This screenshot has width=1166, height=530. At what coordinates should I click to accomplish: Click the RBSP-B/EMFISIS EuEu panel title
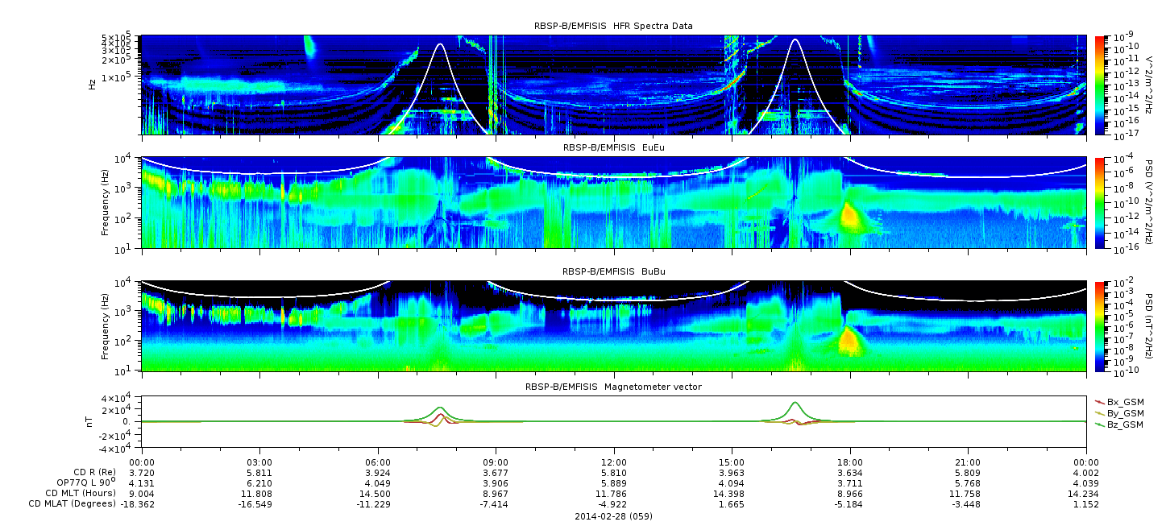(x=613, y=147)
